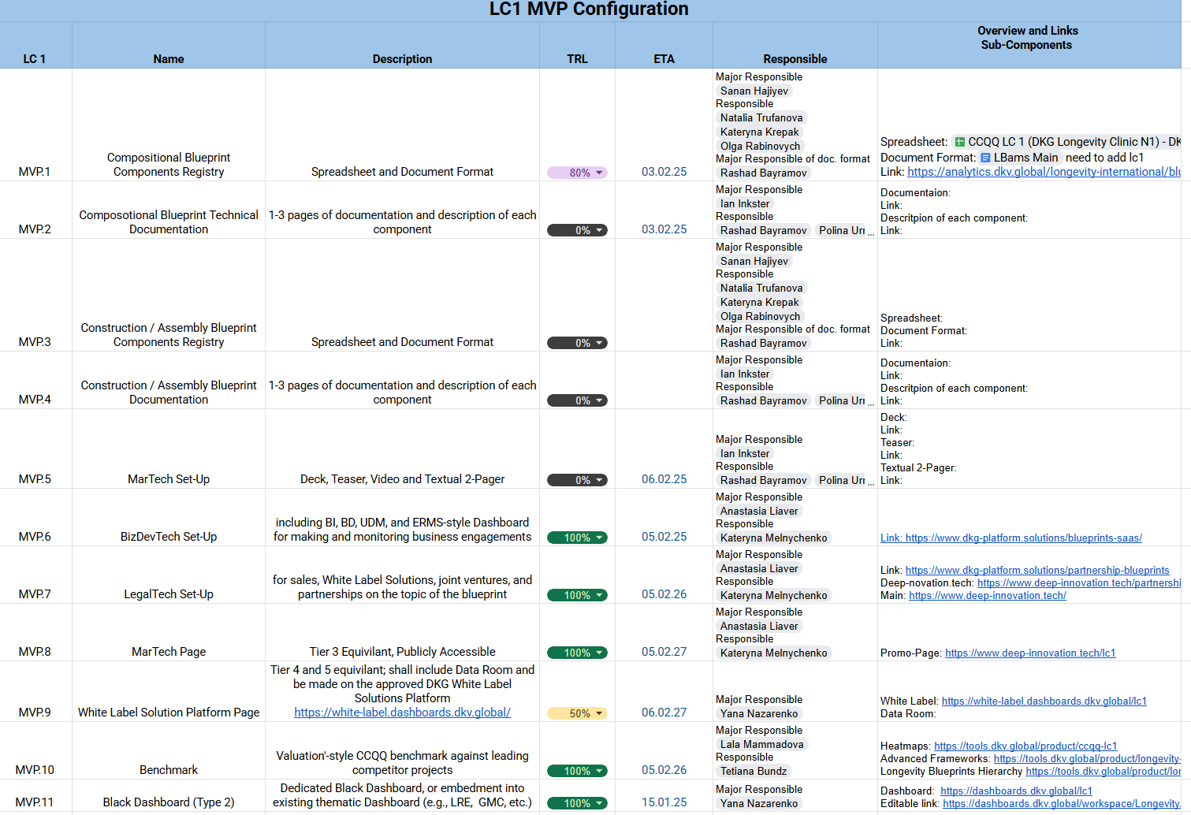This screenshot has height=815, width=1191.
Task: Click the Docs icon beside LBams Main
Action: click(x=985, y=158)
